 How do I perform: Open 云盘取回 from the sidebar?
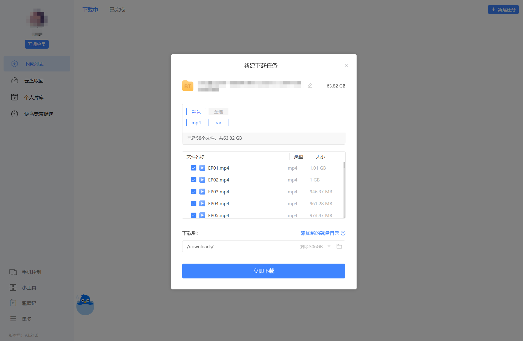coord(34,81)
